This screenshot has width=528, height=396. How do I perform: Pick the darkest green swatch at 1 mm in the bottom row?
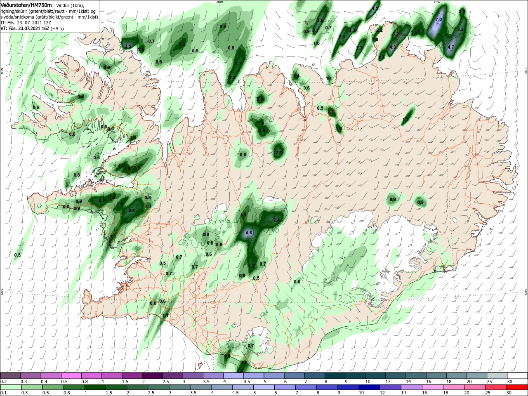click(95, 387)
